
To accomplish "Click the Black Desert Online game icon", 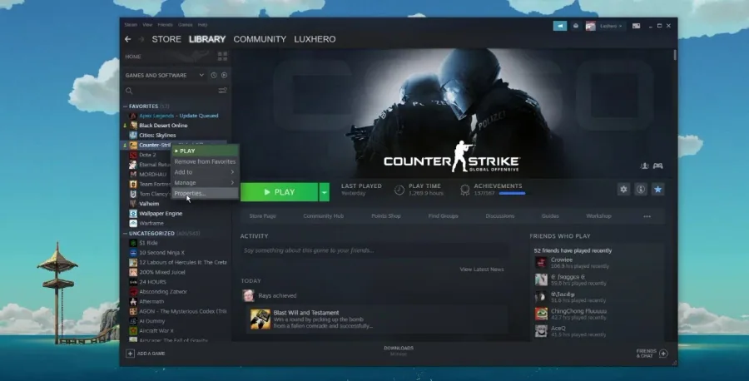I will [133, 126].
